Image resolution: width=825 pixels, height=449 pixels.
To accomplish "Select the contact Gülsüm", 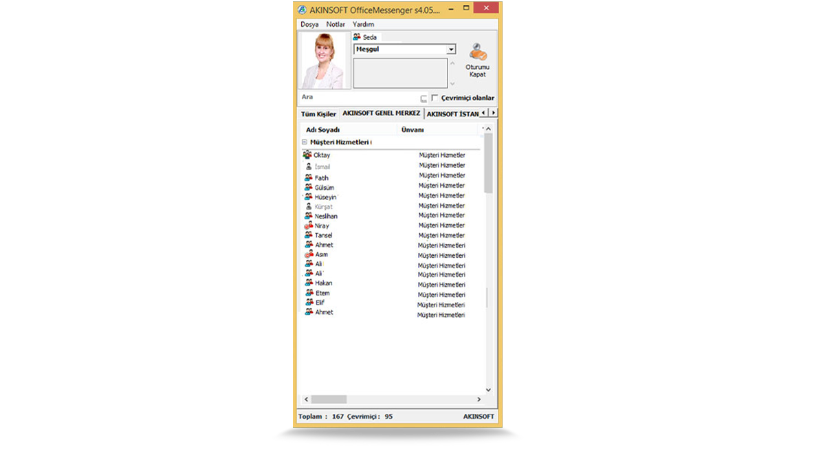I will pos(324,186).
